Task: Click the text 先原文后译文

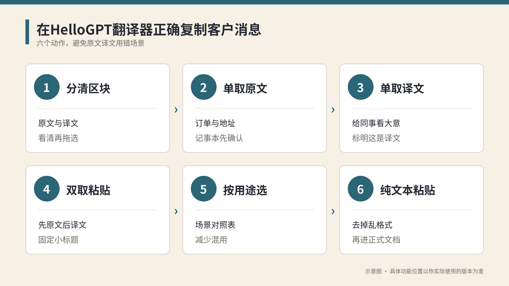Action: (x=62, y=225)
